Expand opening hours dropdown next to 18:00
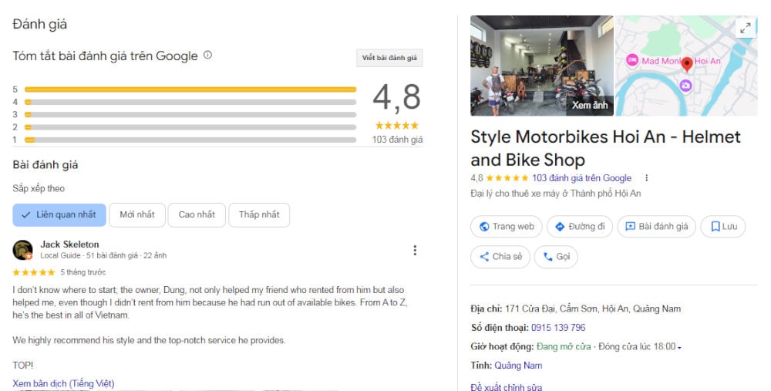 pos(679,348)
